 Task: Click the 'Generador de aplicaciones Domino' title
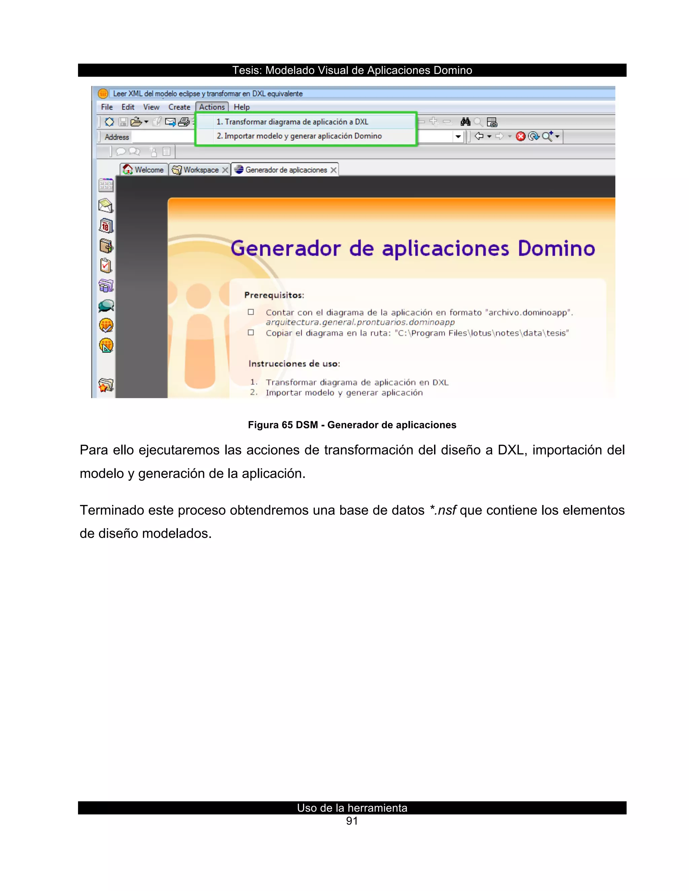tap(413, 248)
